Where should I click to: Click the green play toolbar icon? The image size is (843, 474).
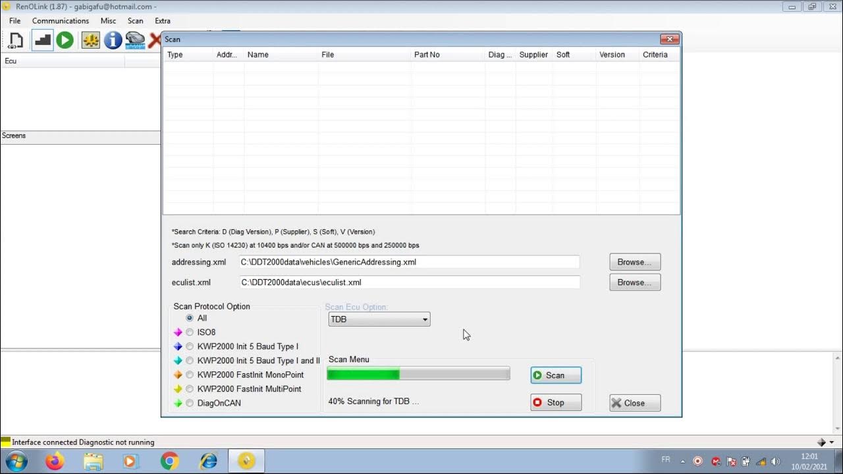(65, 40)
